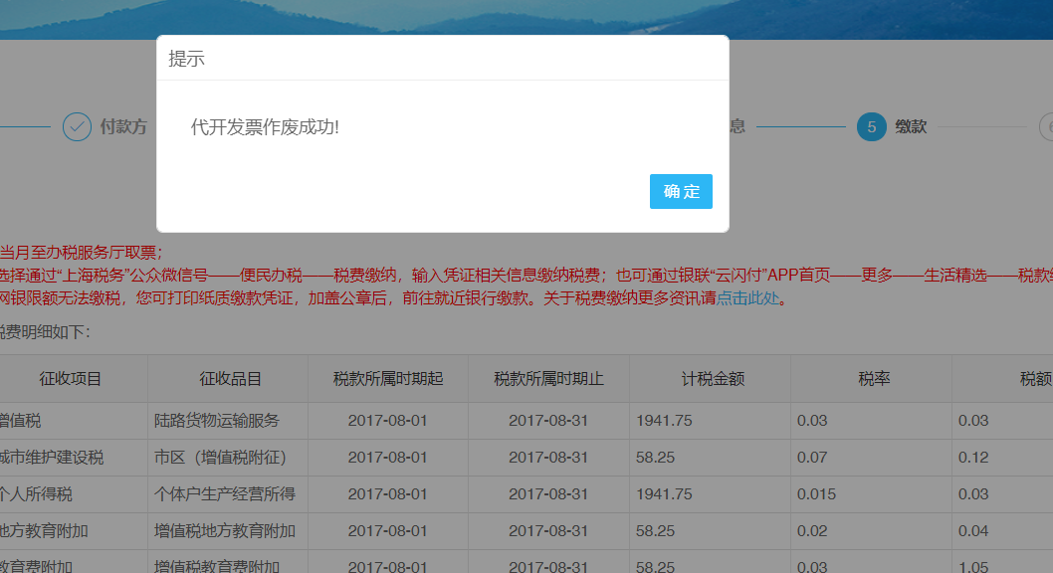Select the 付款方 step label
This screenshot has width=1053, height=573.
point(123,127)
